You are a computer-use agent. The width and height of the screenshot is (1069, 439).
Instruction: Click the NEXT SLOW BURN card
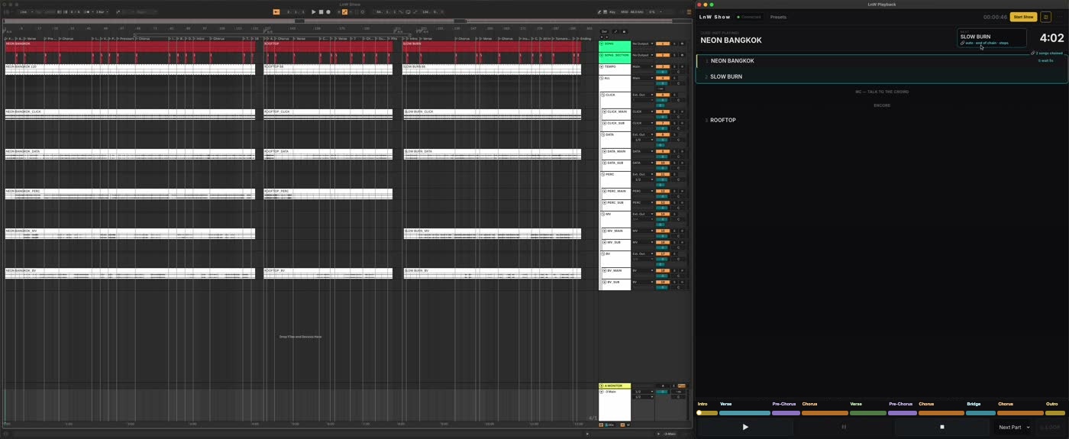(x=992, y=37)
